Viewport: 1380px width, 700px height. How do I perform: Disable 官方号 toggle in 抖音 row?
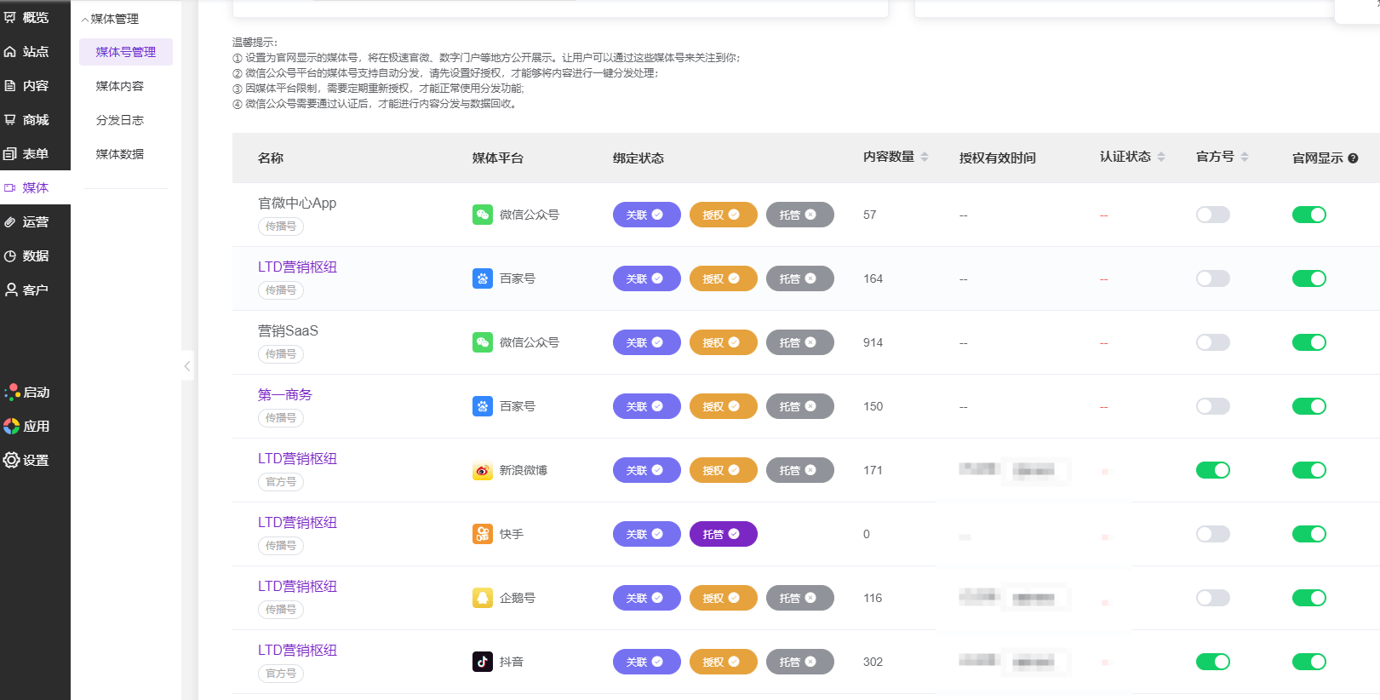tap(1213, 662)
